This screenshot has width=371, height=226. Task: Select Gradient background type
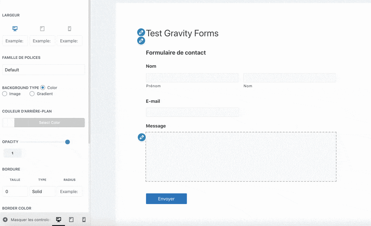pyautogui.click(x=32, y=94)
